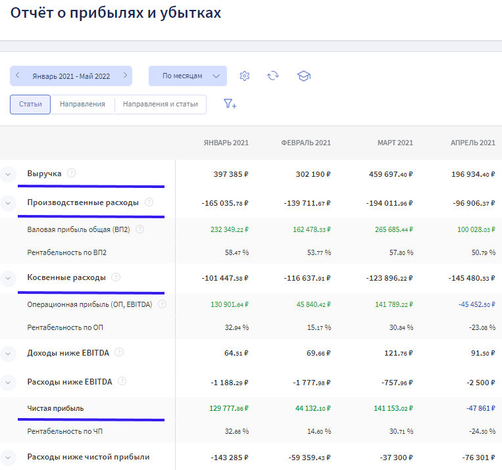
Task: Expand the Косвенные расходы row
Action: pos(9,278)
